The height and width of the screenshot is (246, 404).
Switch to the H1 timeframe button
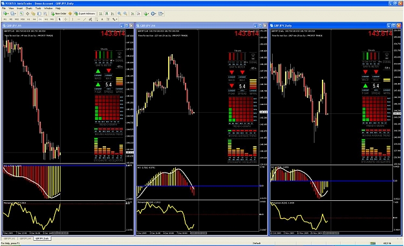pyautogui.click(x=28, y=19)
